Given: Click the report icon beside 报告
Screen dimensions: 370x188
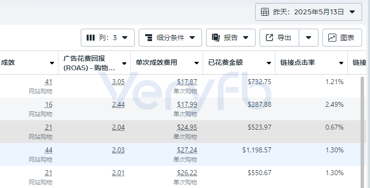Looking at the screenshot, I should tap(215, 38).
